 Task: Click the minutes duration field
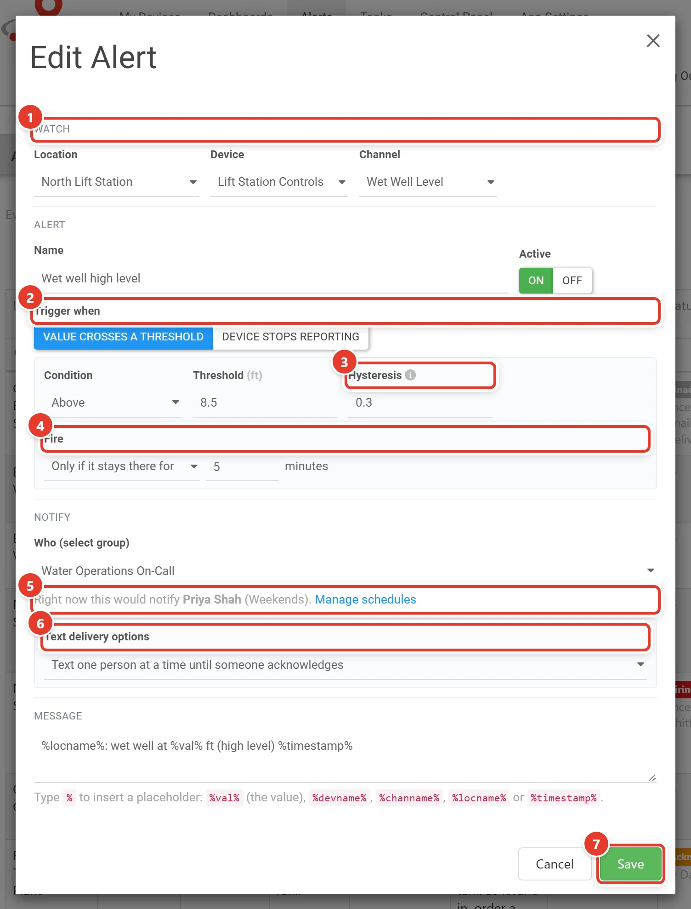(x=243, y=467)
